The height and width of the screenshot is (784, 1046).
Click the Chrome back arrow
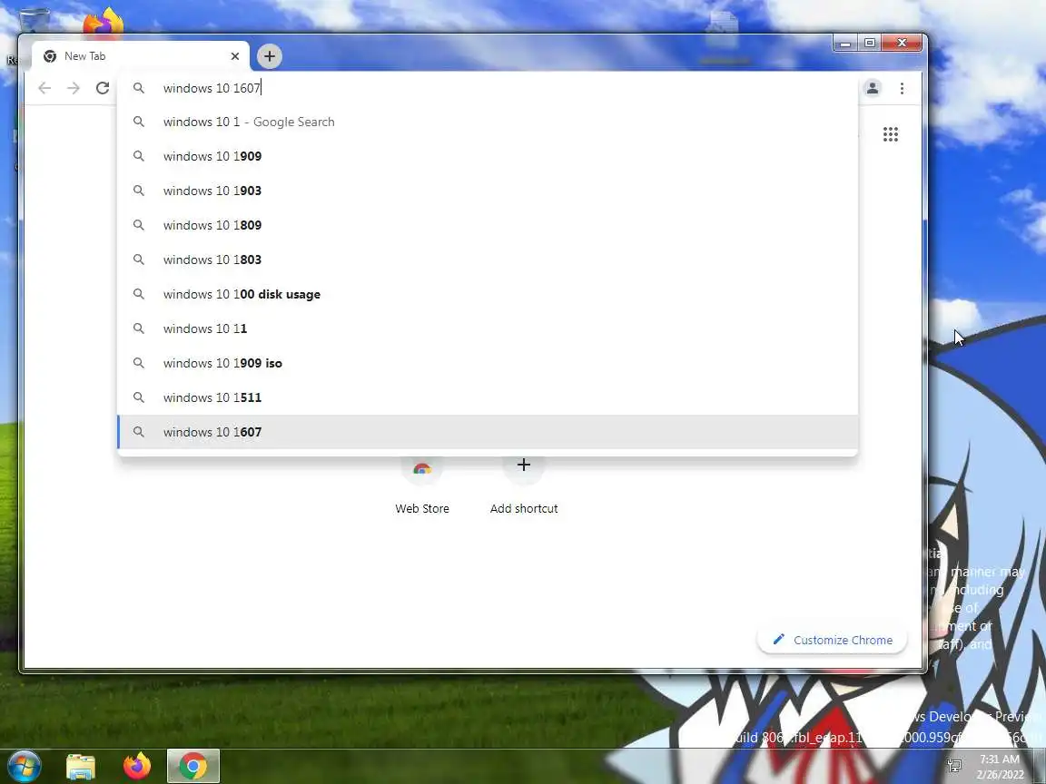(44, 88)
